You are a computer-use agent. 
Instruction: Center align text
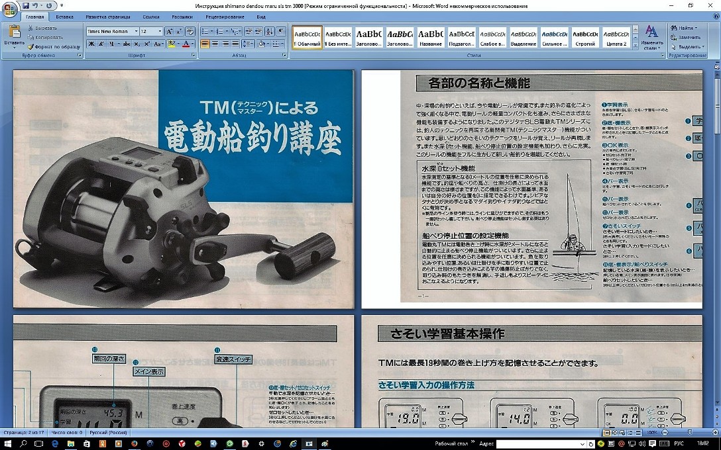pyautogui.click(x=215, y=44)
